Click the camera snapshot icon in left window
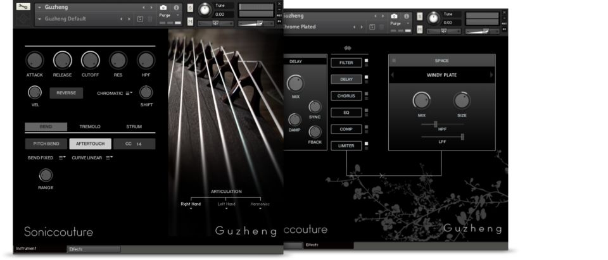The width and height of the screenshot is (608, 260). click(165, 8)
